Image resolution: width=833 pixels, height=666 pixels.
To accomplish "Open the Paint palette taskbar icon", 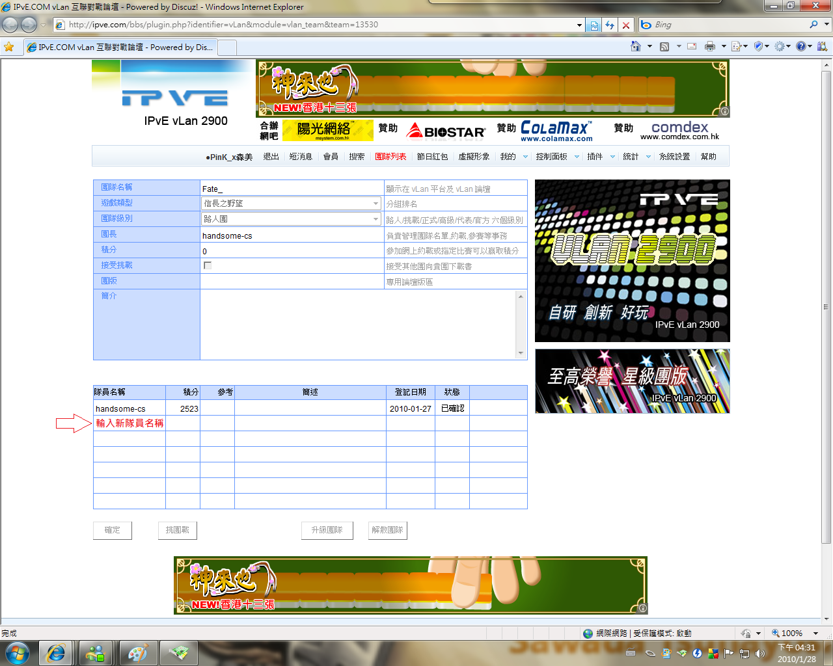I will [x=137, y=653].
